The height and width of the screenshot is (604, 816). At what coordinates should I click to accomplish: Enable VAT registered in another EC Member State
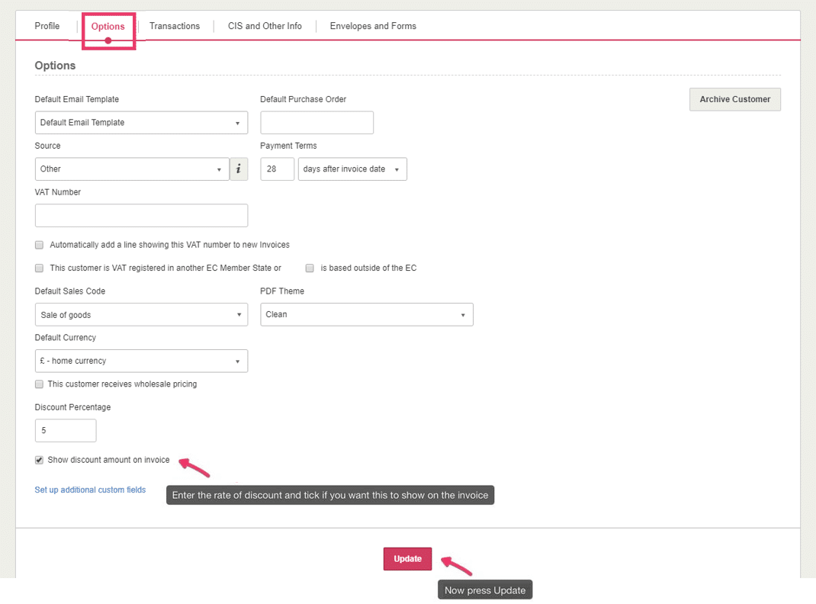point(39,268)
